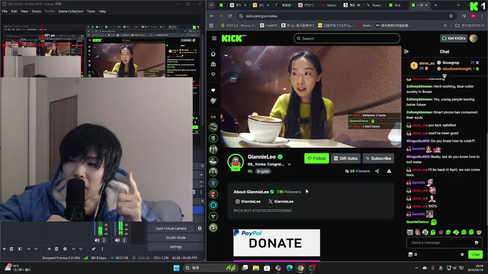Open OBS File menu
488x274 pixels.
[5, 11]
